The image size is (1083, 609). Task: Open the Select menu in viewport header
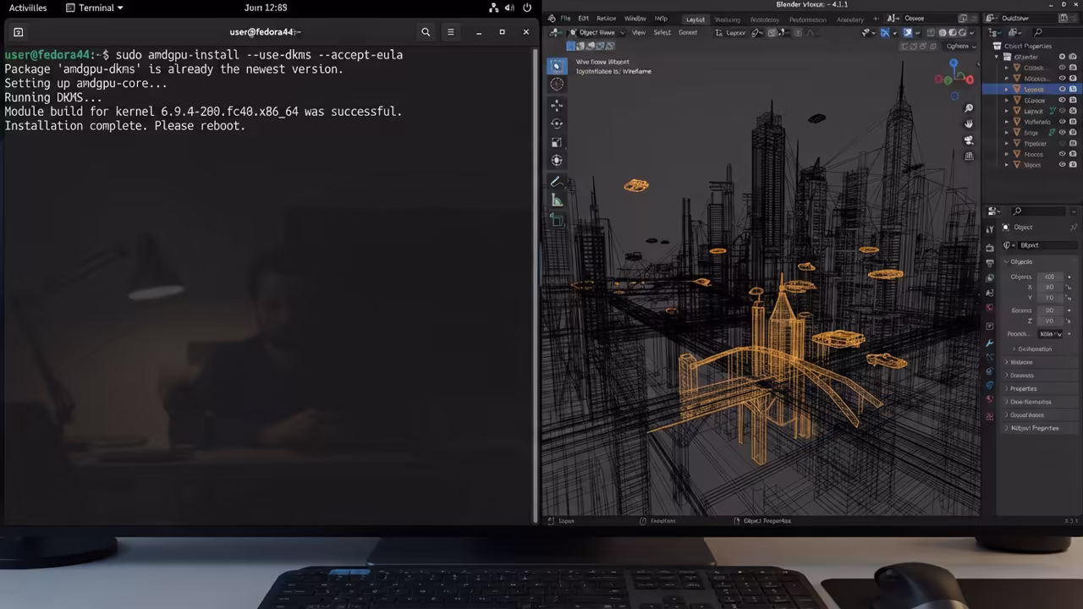click(662, 33)
